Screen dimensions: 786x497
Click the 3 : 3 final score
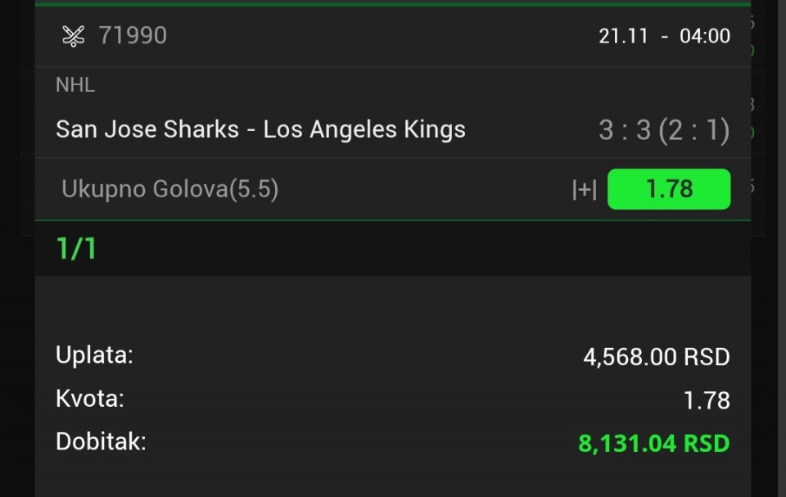click(x=624, y=130)
